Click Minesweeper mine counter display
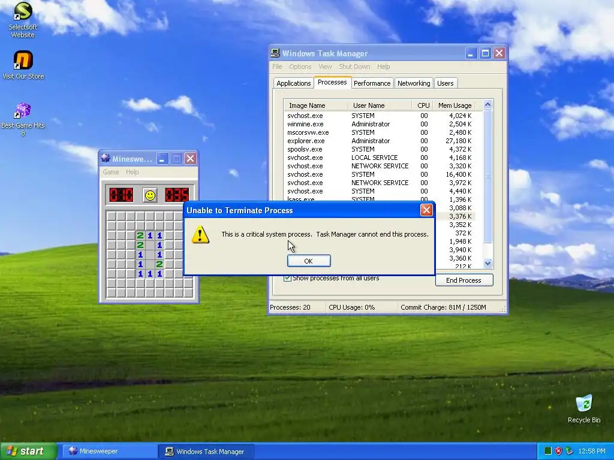Screen dimensions: 614x460 click(x=121, y=195)
